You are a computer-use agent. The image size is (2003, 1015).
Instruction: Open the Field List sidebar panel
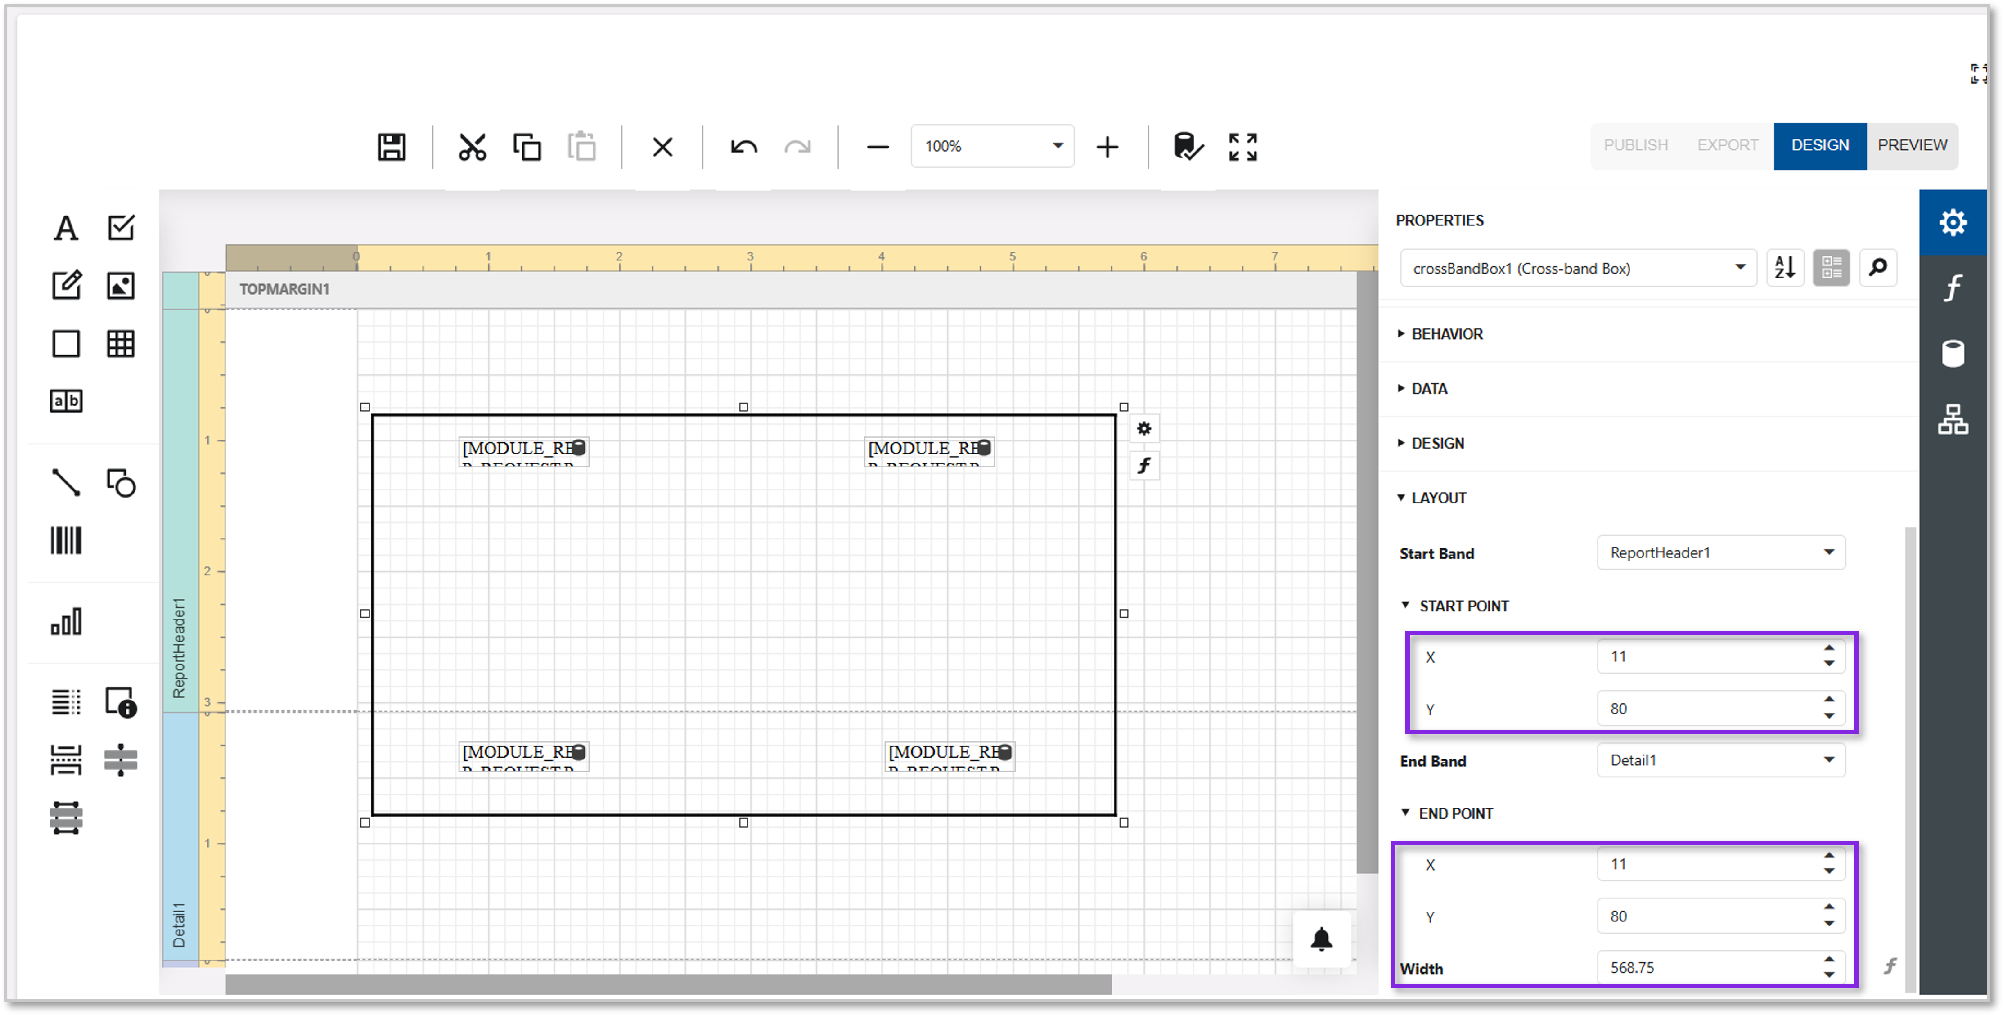(x=1953, y=352)
